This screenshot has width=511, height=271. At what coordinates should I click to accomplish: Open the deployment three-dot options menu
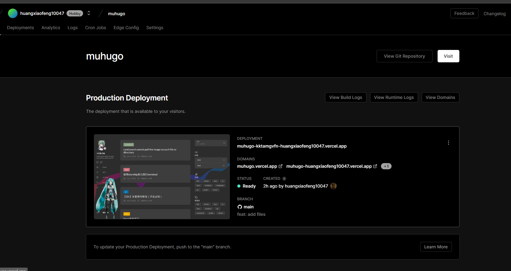click(448, 143)
